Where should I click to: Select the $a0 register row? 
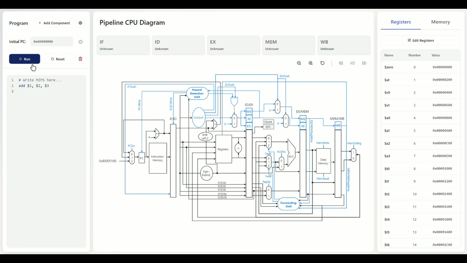pos(421,118)
